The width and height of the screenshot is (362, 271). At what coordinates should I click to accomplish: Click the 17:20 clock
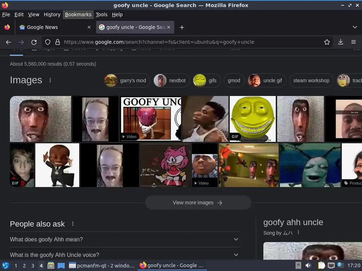pos(354,265)
